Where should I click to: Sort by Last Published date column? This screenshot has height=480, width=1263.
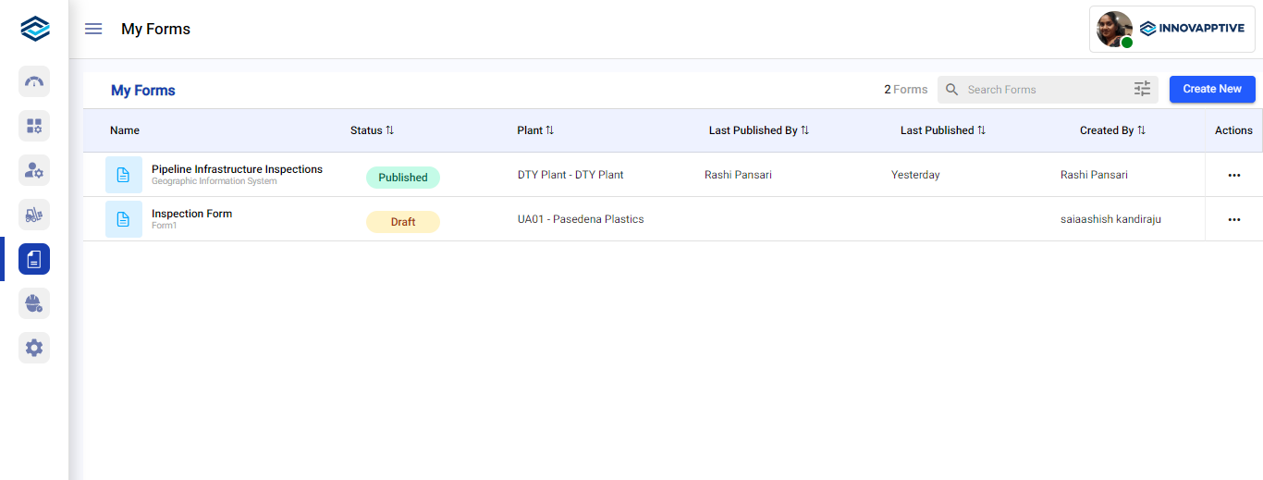click(x=981, y=130)
